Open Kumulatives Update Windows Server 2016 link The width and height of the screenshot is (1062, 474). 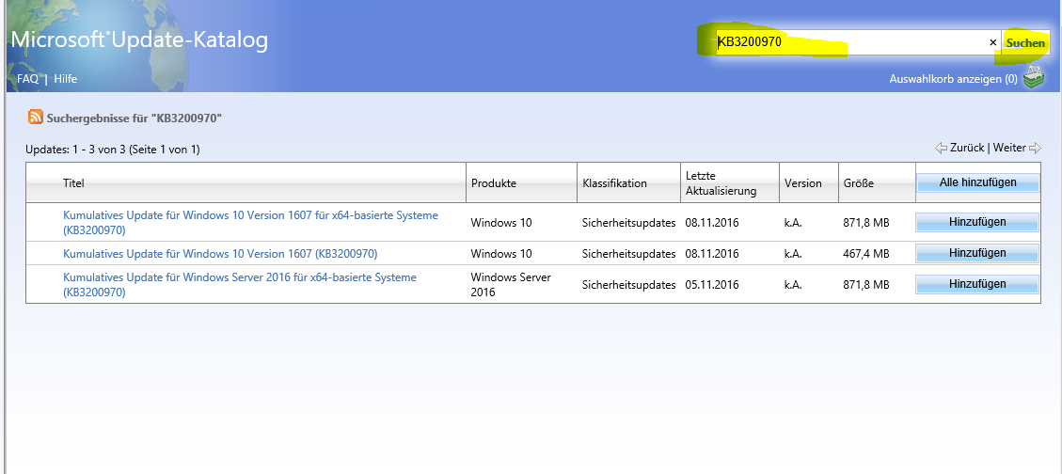(240, 284)
